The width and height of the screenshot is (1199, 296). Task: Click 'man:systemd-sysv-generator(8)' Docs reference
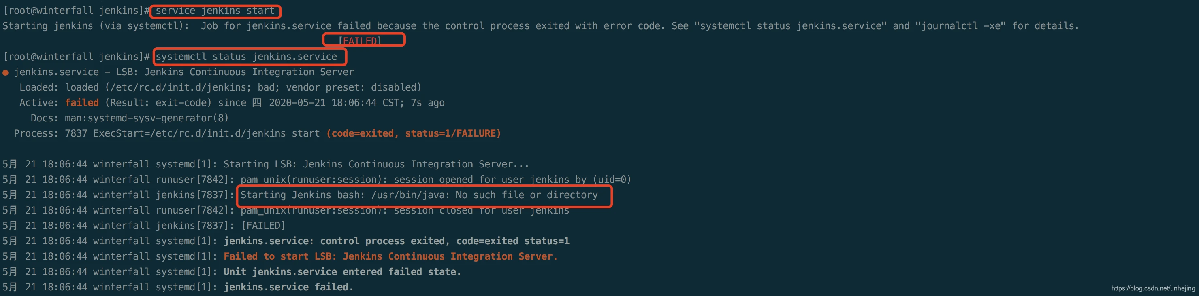[x=147, y=118]
